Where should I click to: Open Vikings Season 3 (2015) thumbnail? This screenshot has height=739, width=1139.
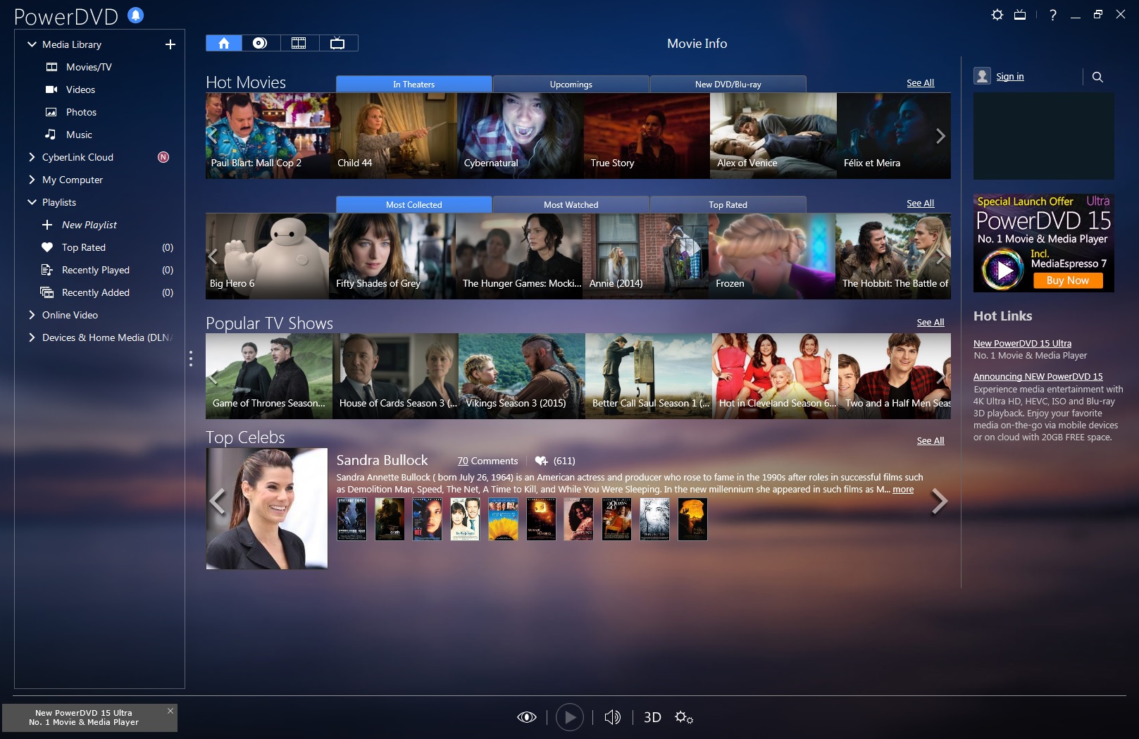(x=522, y=376)
